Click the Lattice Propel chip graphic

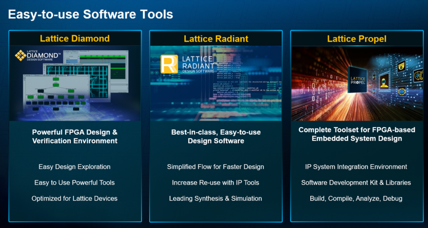[357, 80]
